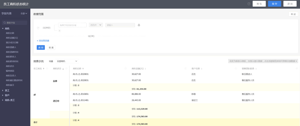Click the 保存 save button

point(274,4)
